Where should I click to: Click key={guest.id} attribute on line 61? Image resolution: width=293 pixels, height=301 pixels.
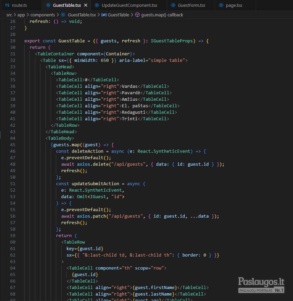(x=85, y=248)
